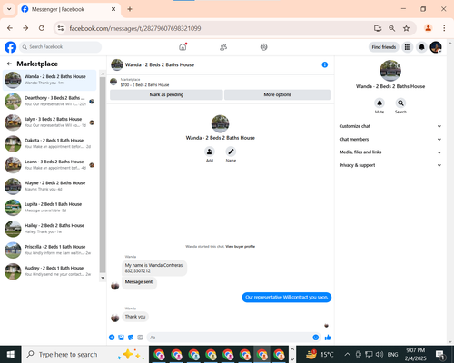Screen dimensions: 454x363
Task: Open the taskbar volume icon
Action: click(380, 354)
